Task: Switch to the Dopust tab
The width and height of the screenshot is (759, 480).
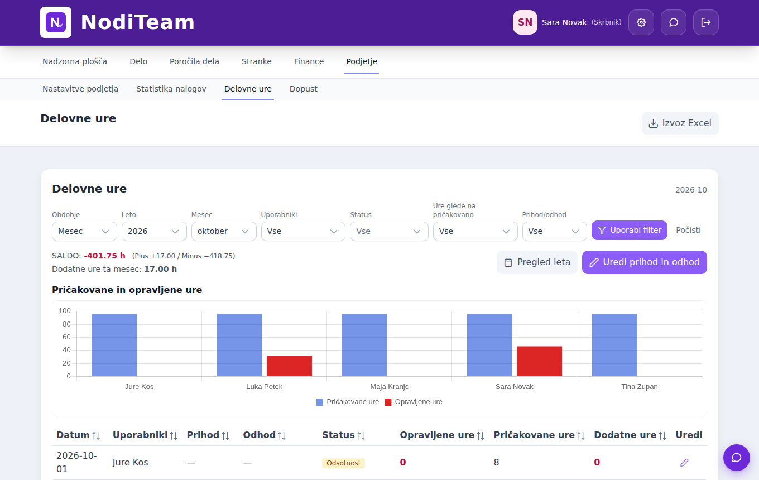Action: click(304, 89)
